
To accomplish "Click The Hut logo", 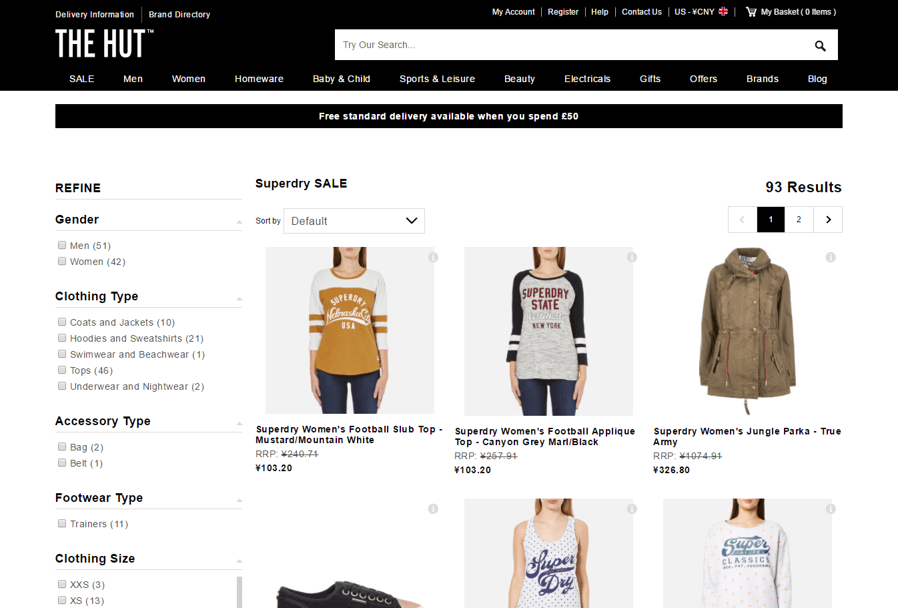I will click(x=104, y=44).
